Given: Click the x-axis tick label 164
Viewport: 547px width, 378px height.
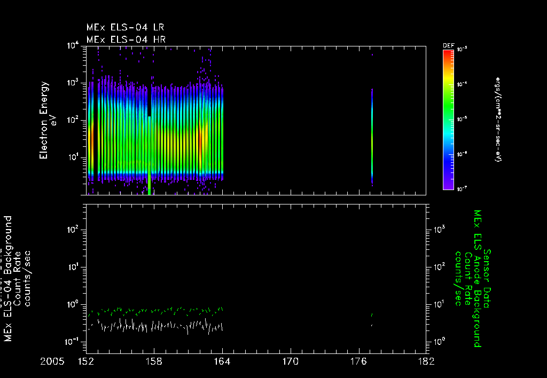Looking at the screenshot, I should [222, 361].
